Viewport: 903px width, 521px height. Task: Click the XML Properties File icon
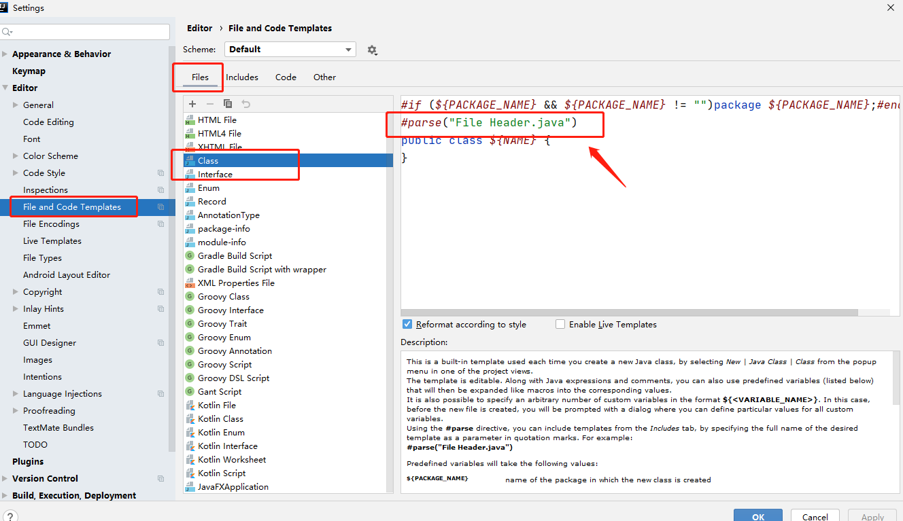click(190, 283)
